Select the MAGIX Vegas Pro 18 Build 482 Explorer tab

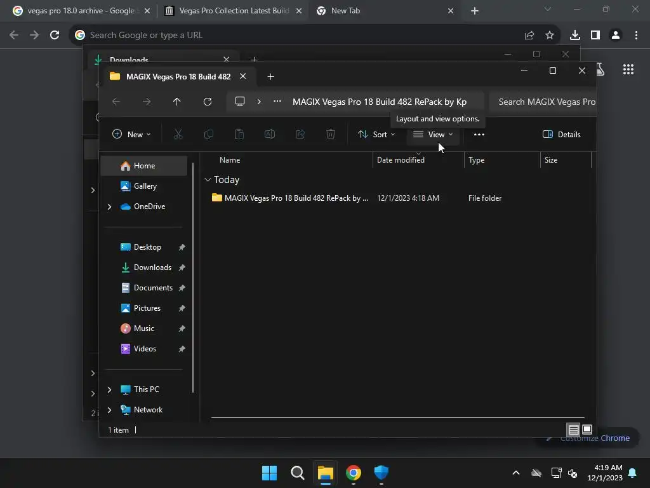pos(178,77)
